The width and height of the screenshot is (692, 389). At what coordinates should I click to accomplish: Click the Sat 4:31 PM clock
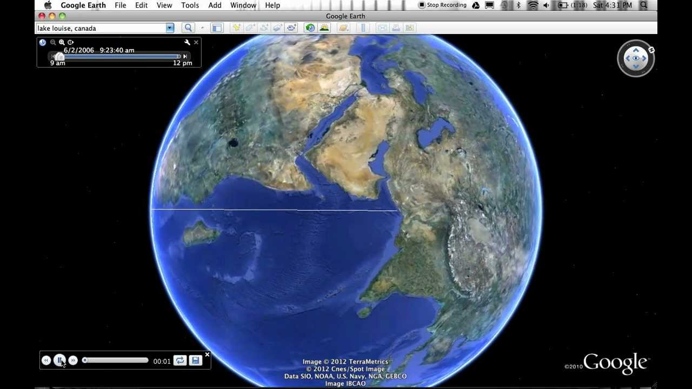[613, 5]
